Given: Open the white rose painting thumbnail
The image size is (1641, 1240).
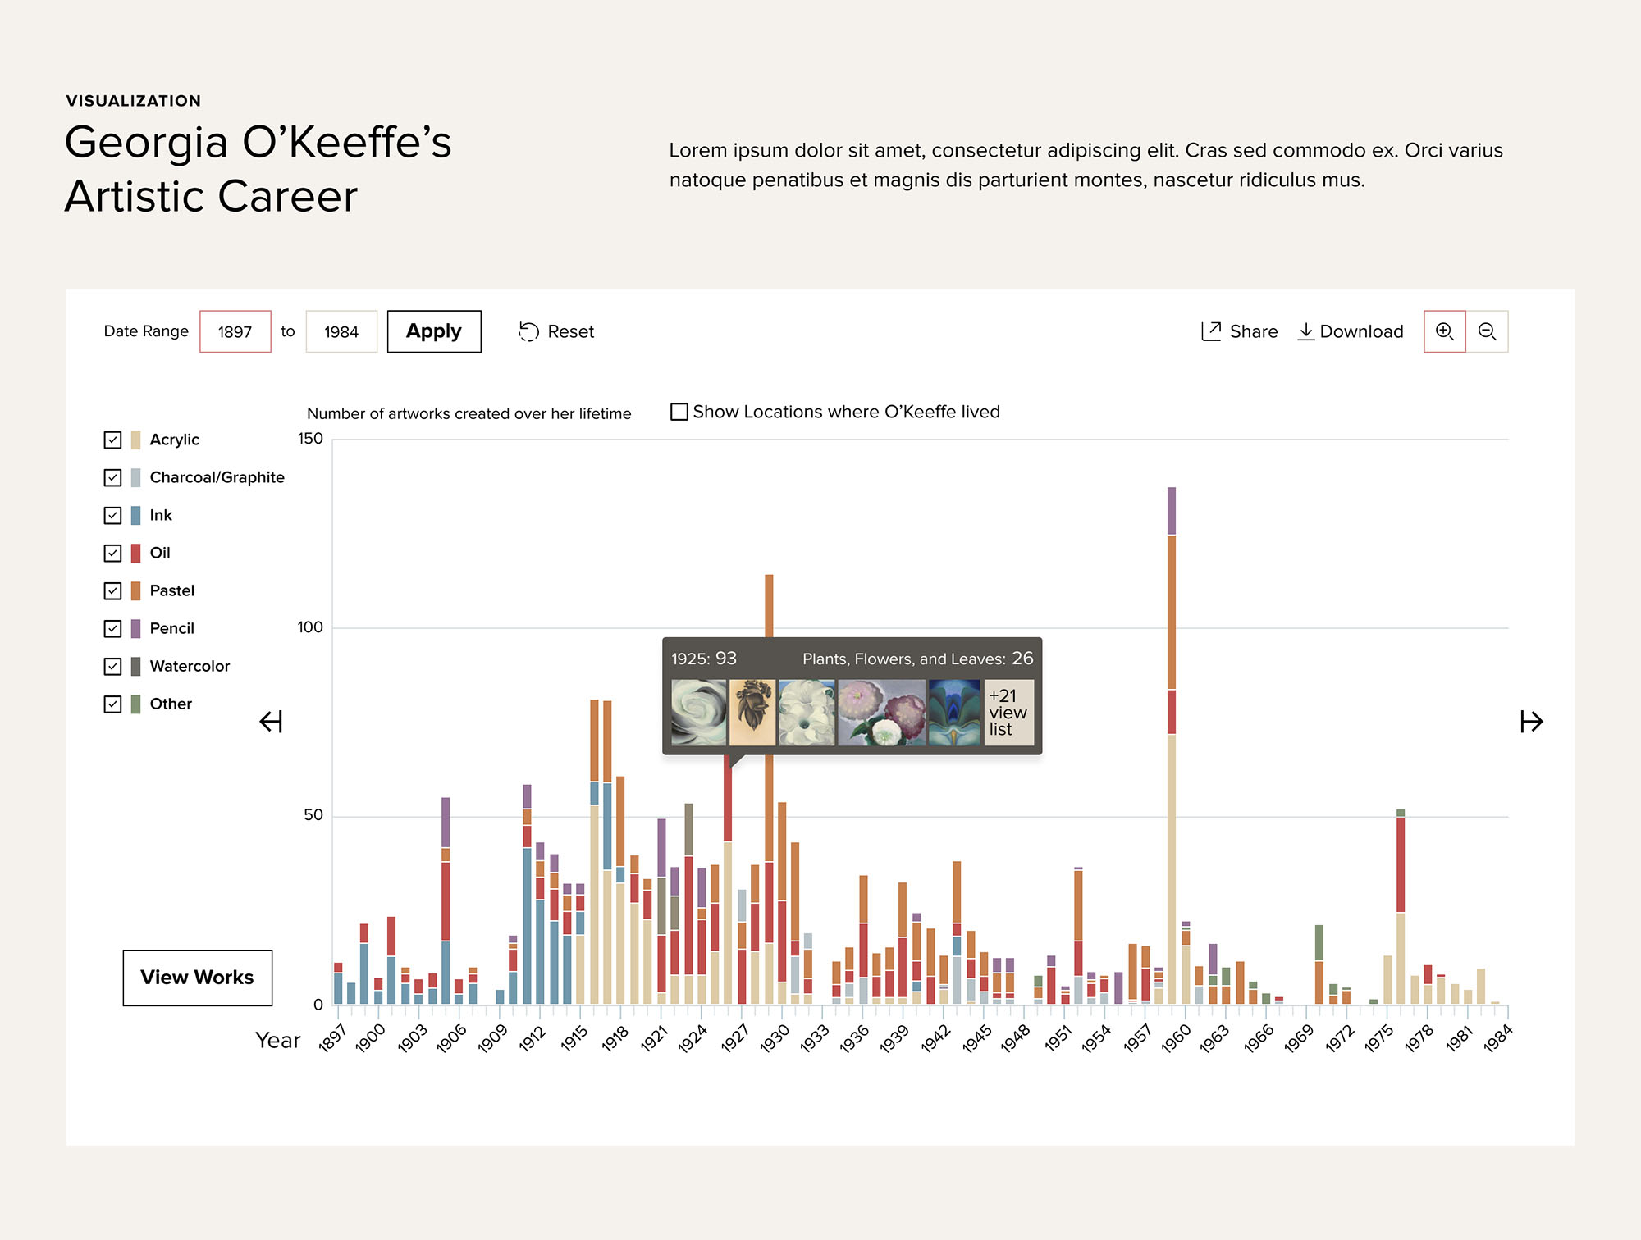Looking at the screenshot, I should [x=699, y=712].
